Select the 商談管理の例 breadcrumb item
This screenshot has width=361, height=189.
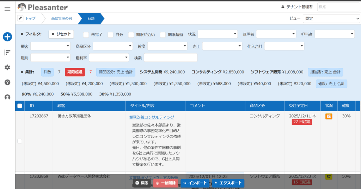tap(61, 18)
